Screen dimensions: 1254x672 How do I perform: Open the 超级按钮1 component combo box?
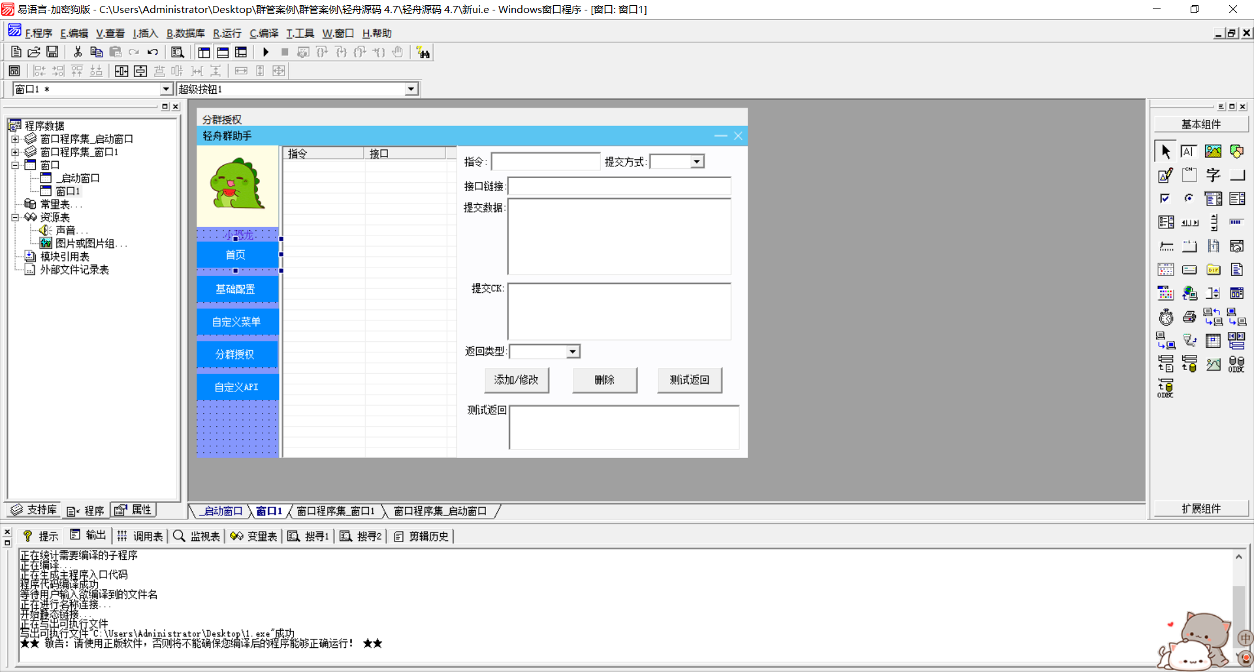[411, 89]
